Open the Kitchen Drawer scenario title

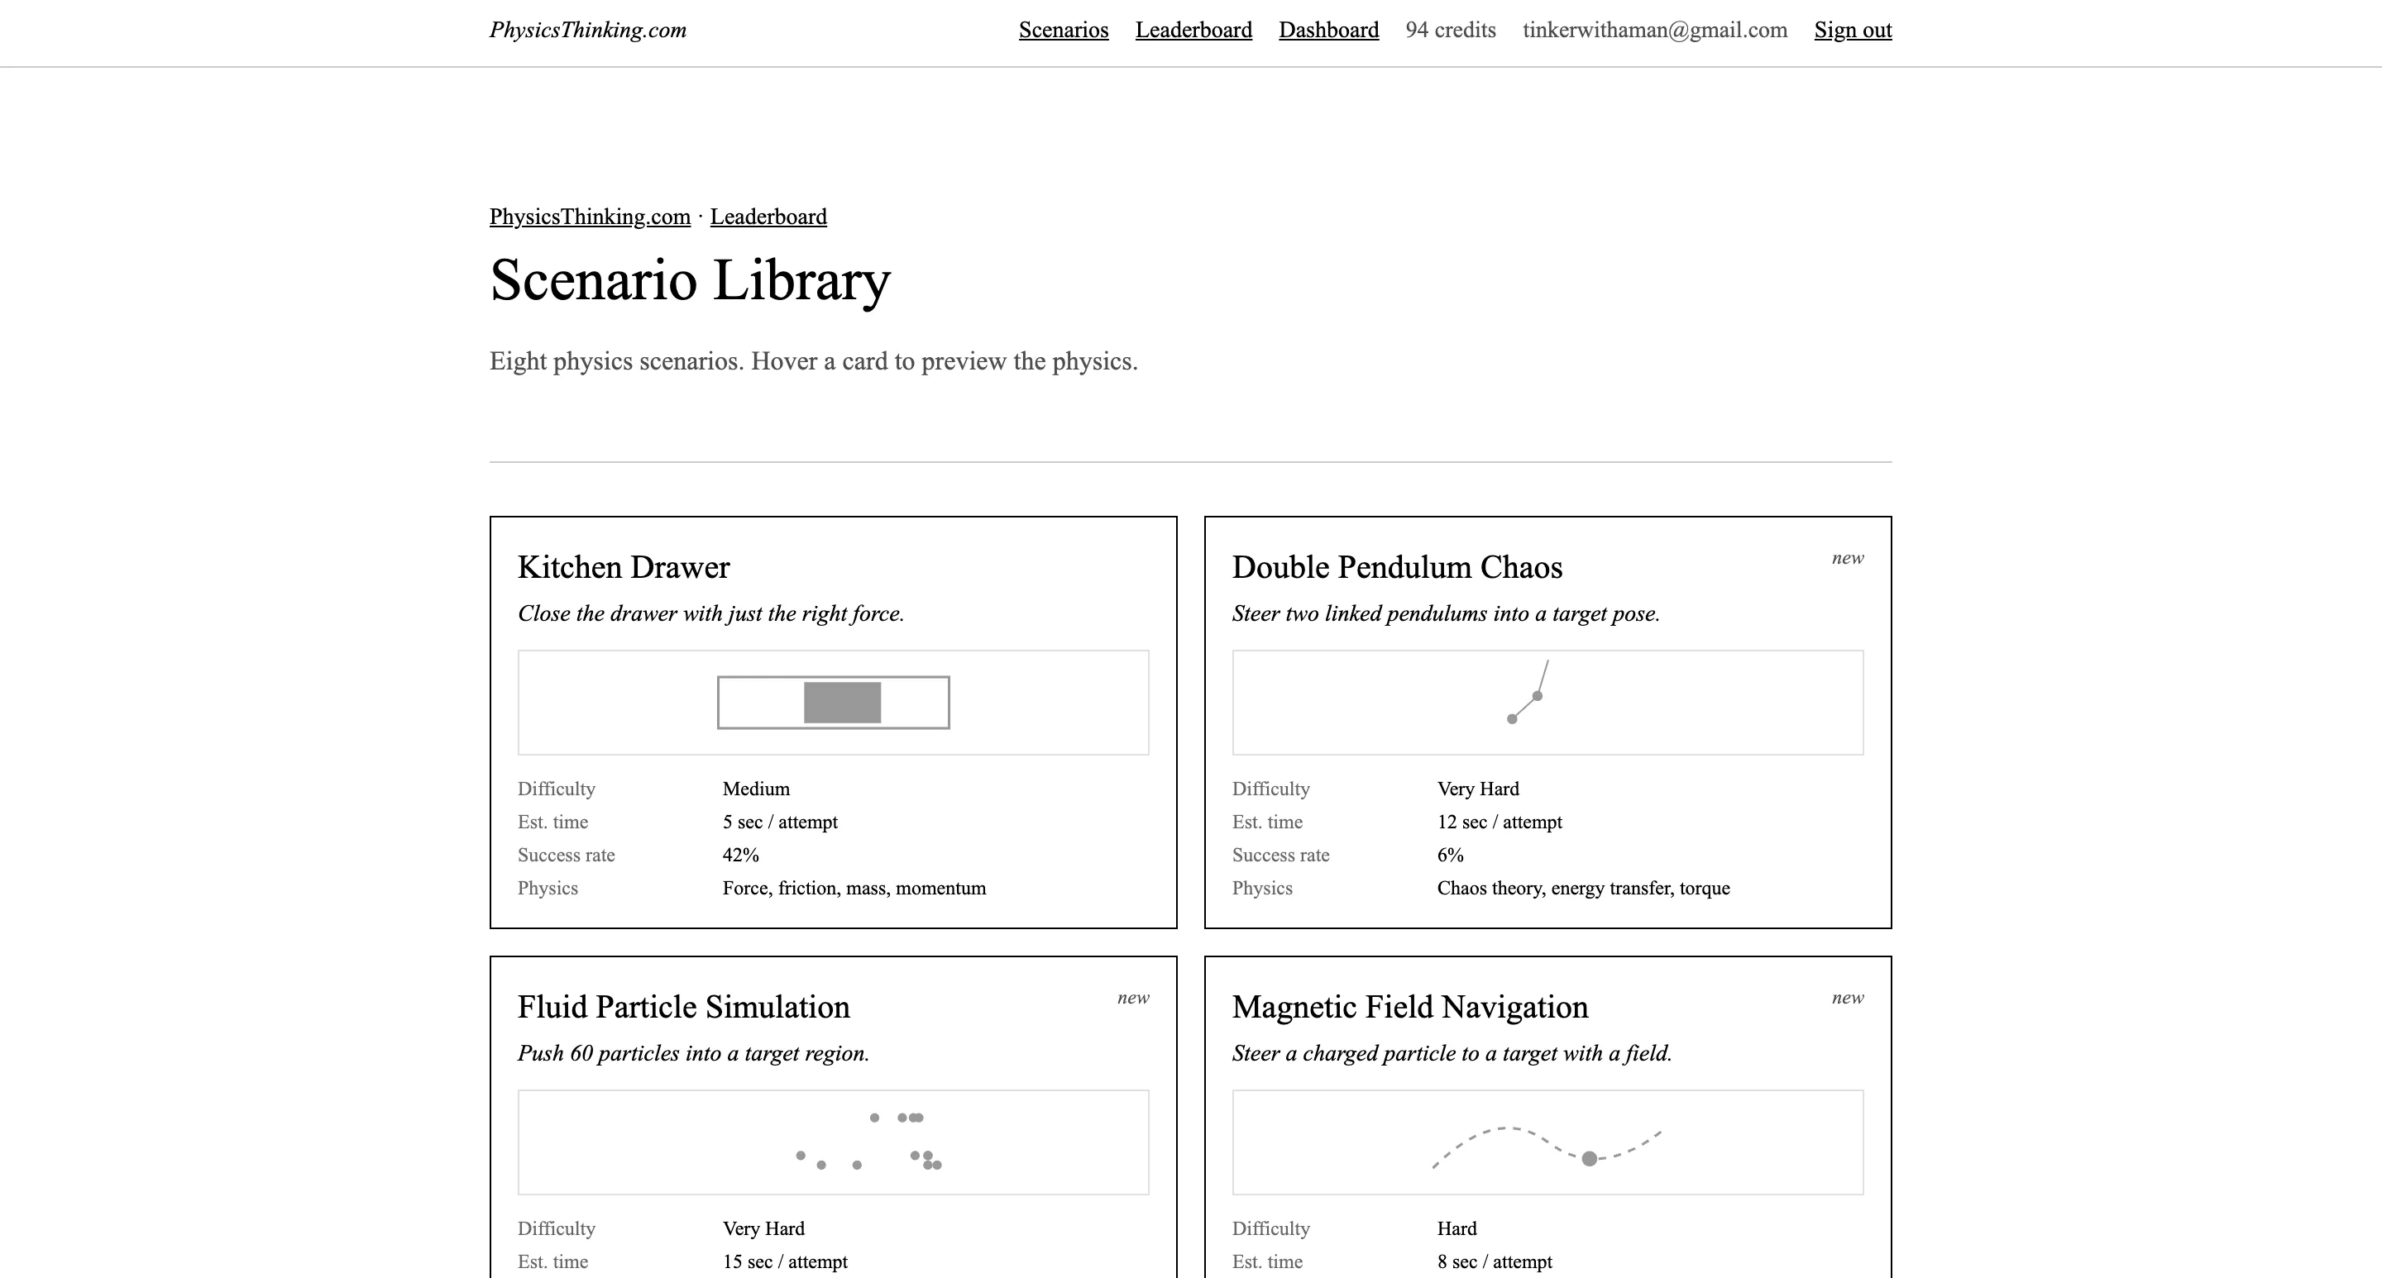[x=624, y=566]
